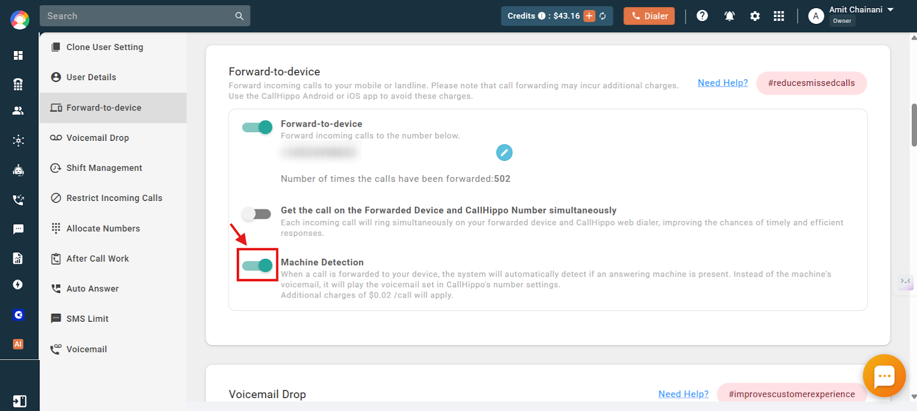Click the Voicemail Drop section heading
This screenshot has width=917, height=411.
267,394
